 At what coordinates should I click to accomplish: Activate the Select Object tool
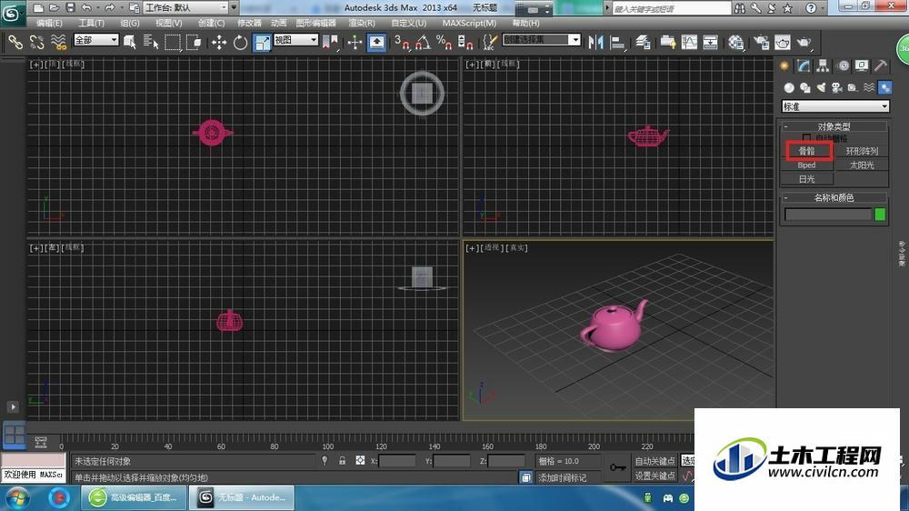[129, 42]
